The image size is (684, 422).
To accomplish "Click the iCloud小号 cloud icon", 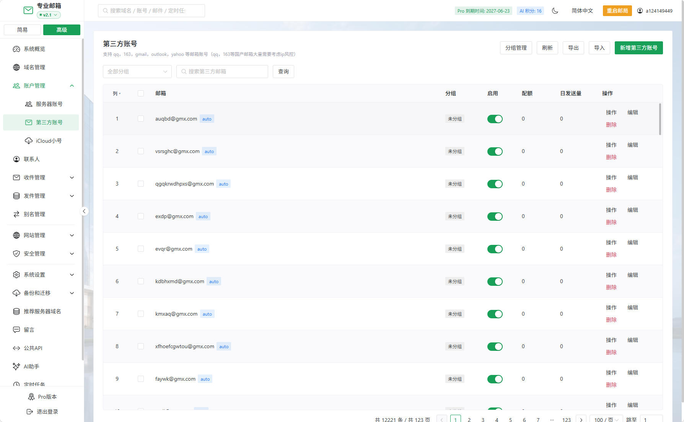I will [29, 141].
